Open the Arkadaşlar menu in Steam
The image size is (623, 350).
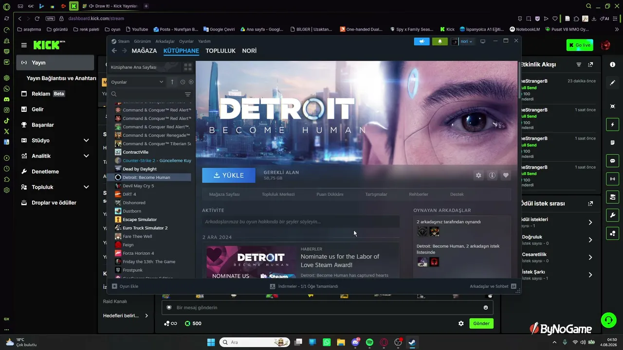pos(165,41)
